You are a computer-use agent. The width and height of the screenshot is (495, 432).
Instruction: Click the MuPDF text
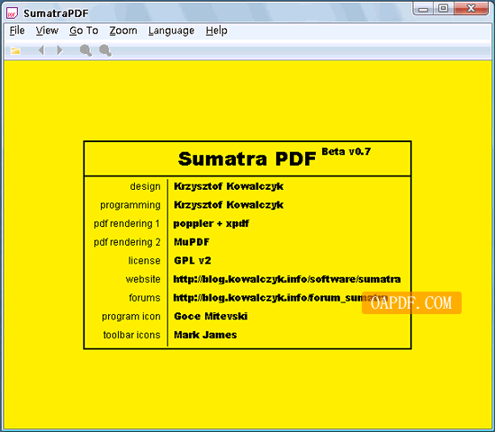192,242
